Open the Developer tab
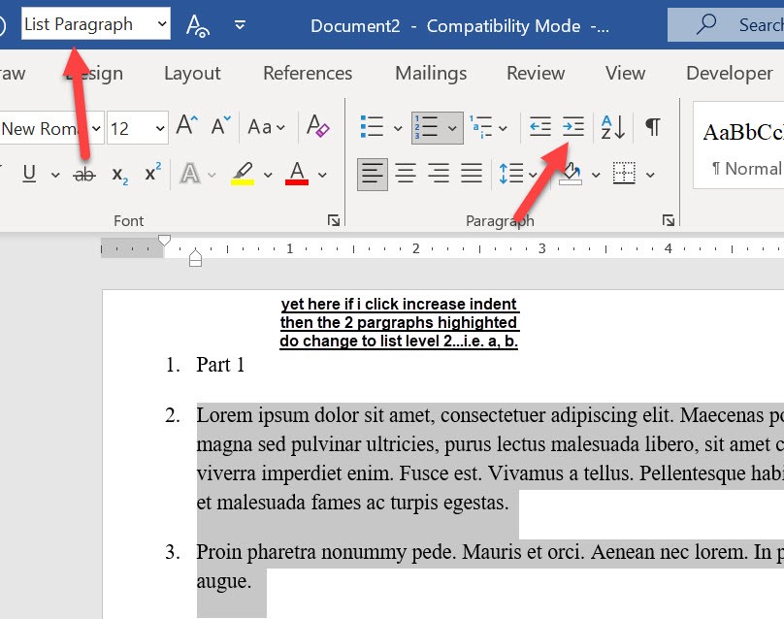This screenshot has width=784, height=619. pos(729,74)
